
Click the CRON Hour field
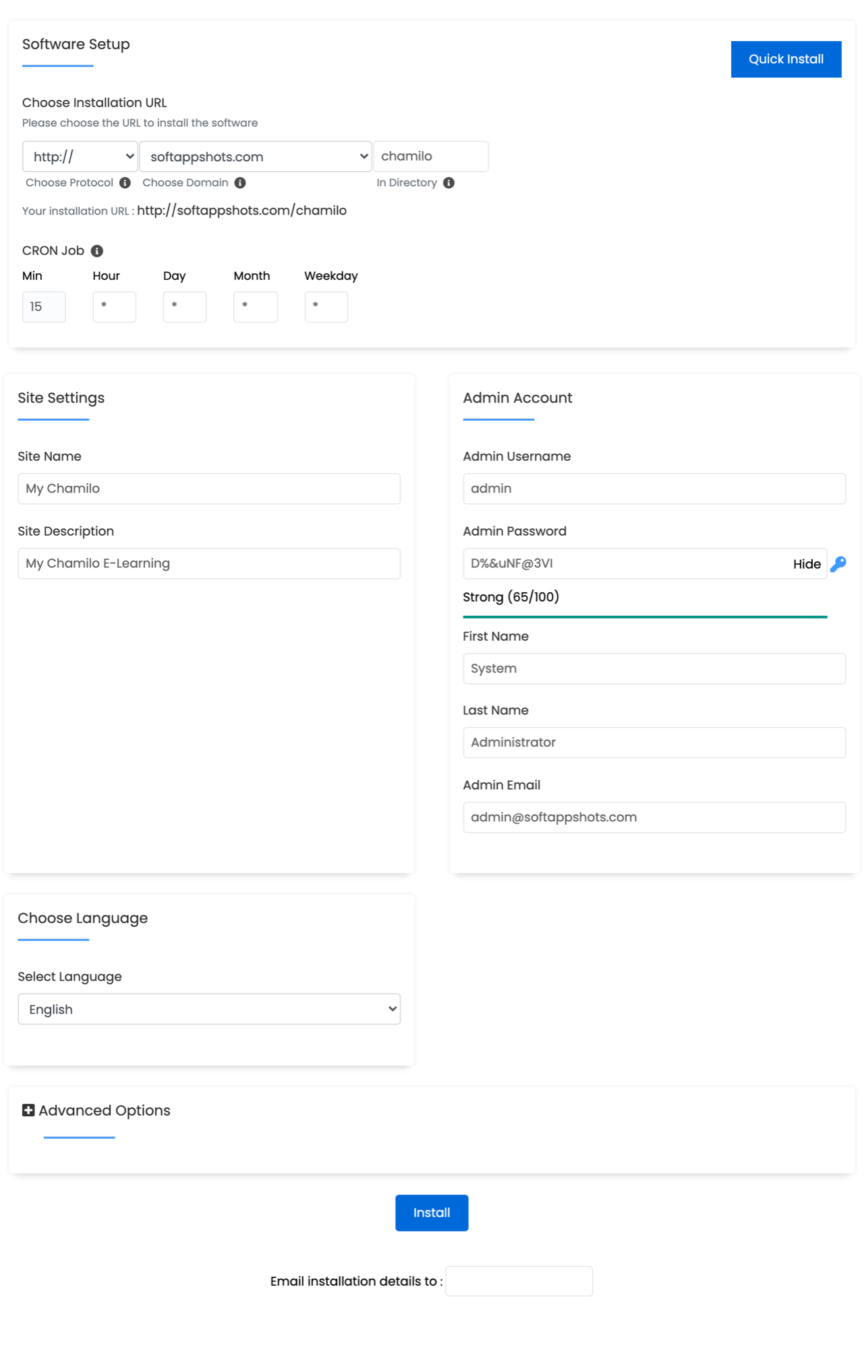tap(115, 307)
